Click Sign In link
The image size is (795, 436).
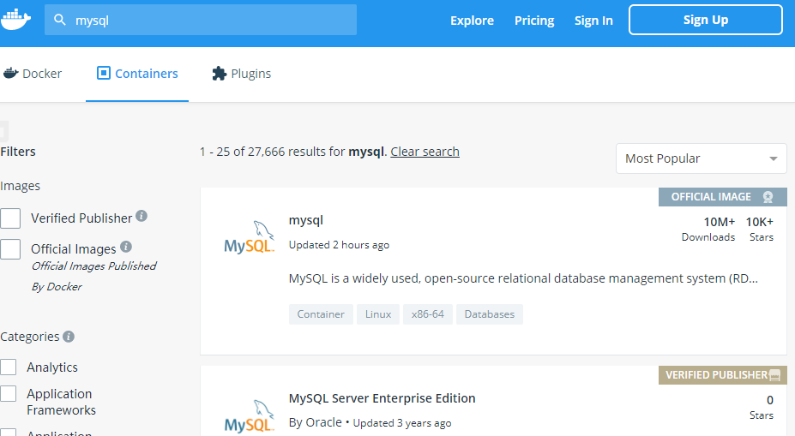[x=593, y=21]
